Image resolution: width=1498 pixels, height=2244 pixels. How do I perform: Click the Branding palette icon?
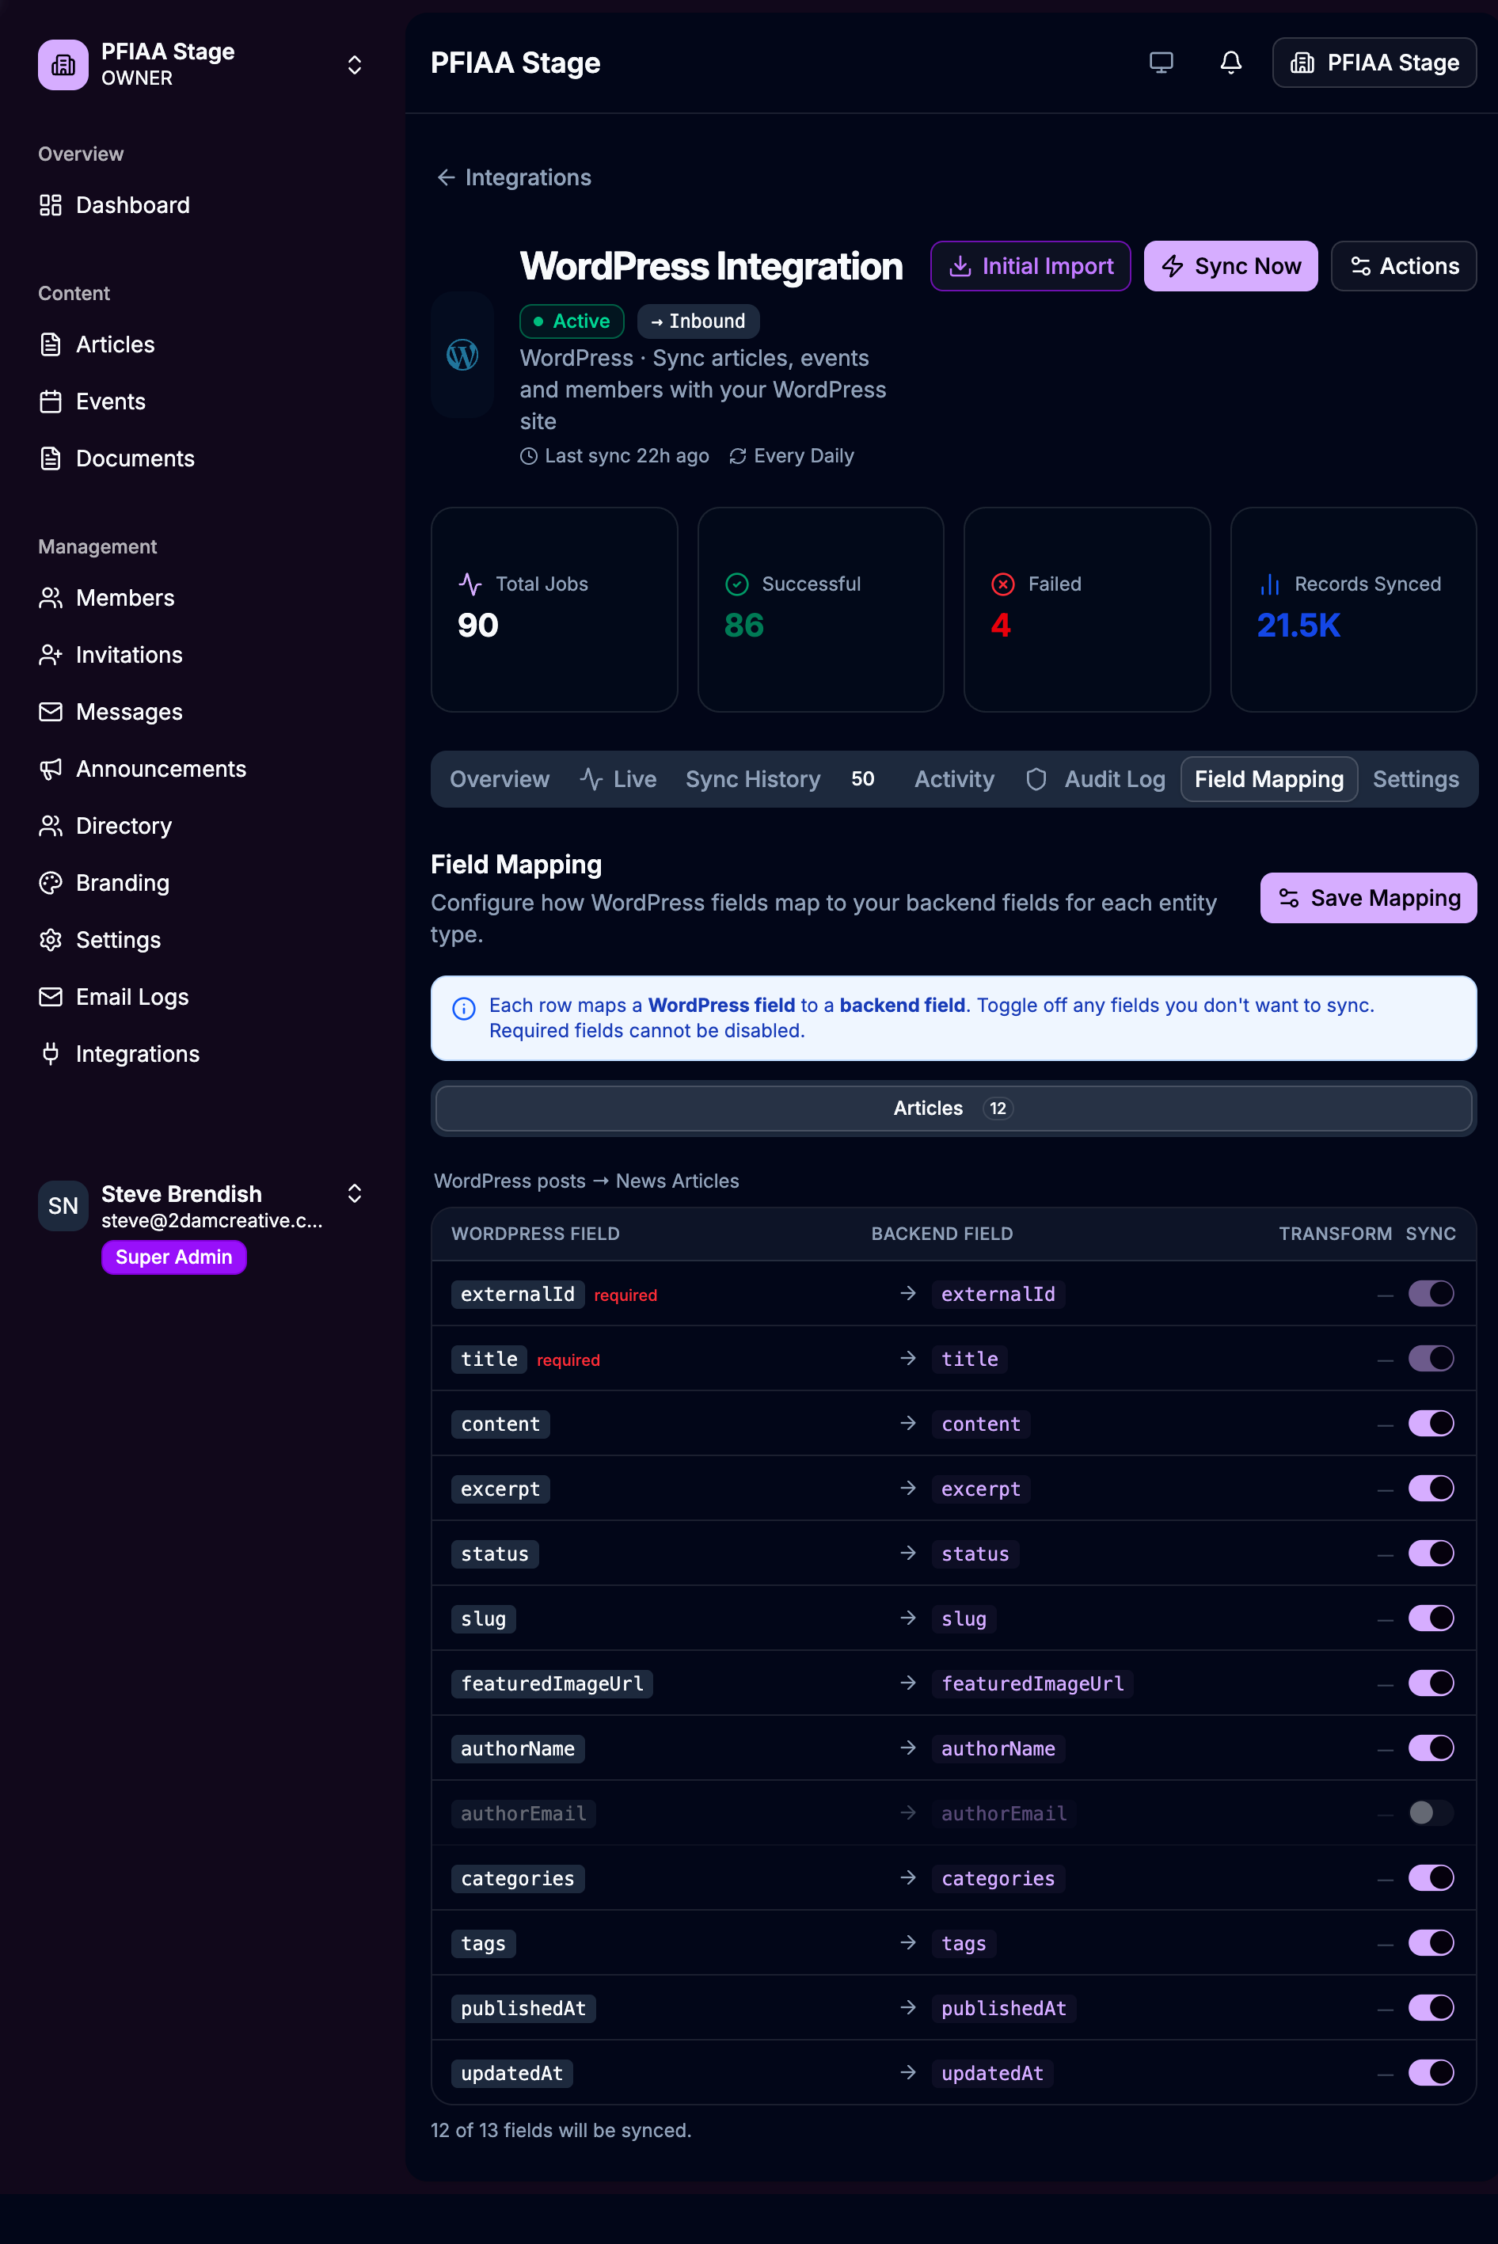click(x=51, y=883)
